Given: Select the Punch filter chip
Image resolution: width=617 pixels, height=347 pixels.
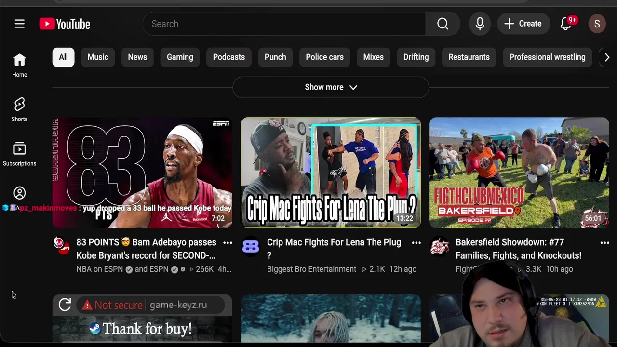Looking at the screenshot, I should (275, 57).
